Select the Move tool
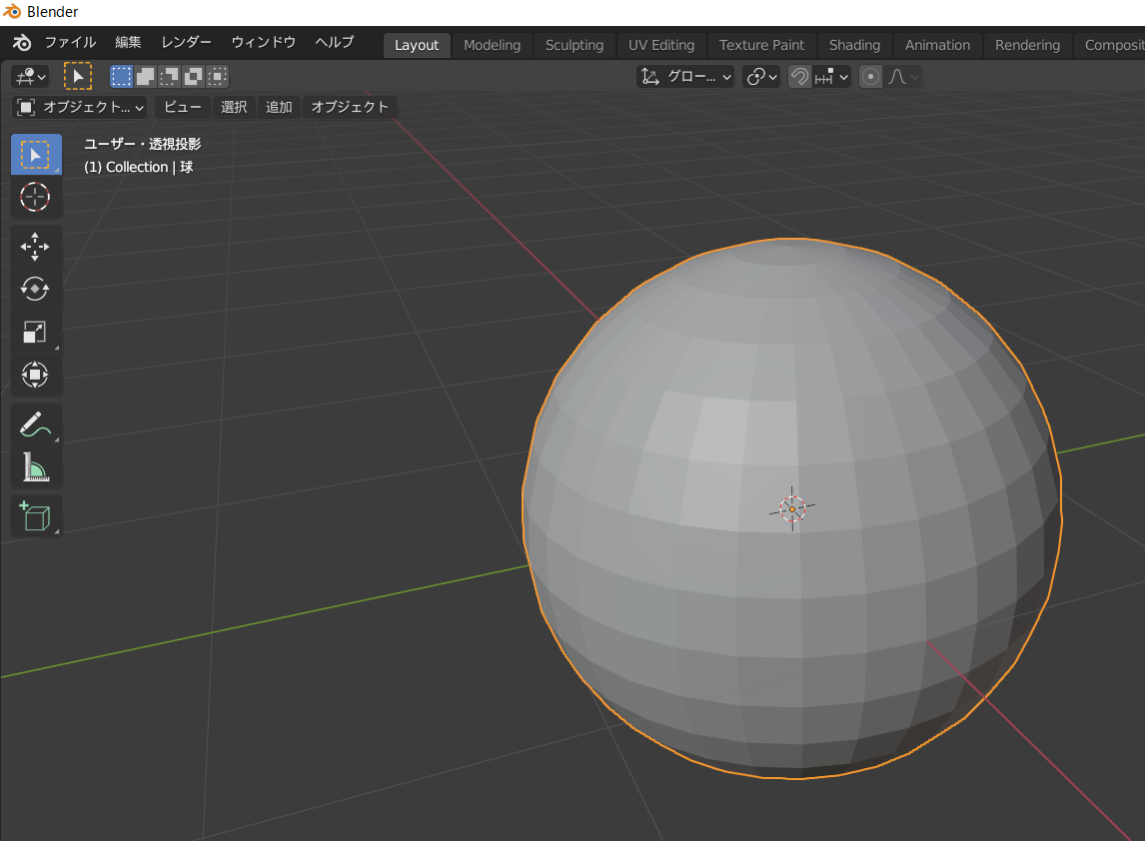This screenshot has height=841, width=1145. point(35,247)
